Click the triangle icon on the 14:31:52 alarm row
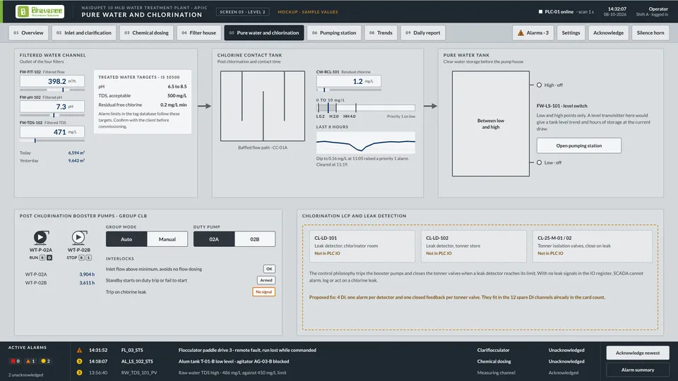 (80, 351)
